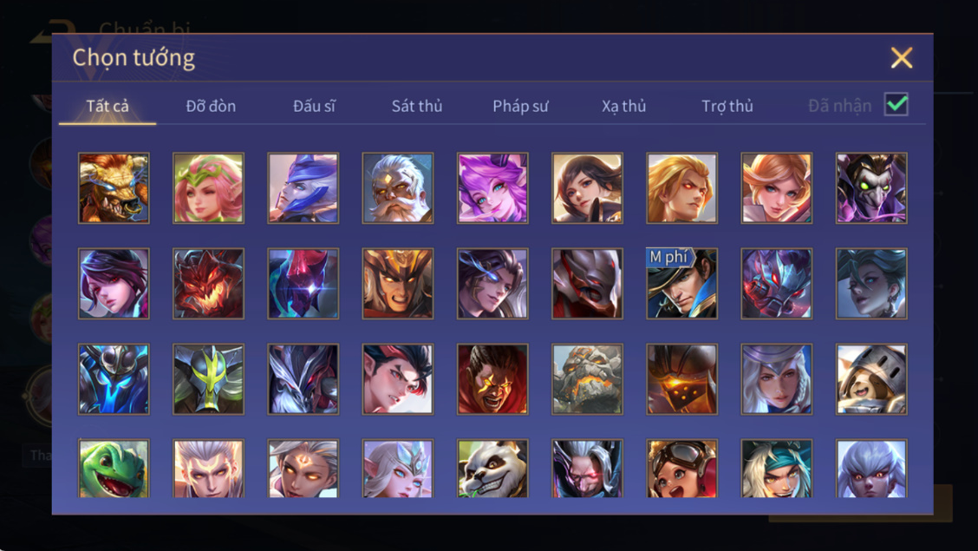Select the pink-haired flower crown hero
Viewport: 978px width, 551px height.
[x=208, y=188]
